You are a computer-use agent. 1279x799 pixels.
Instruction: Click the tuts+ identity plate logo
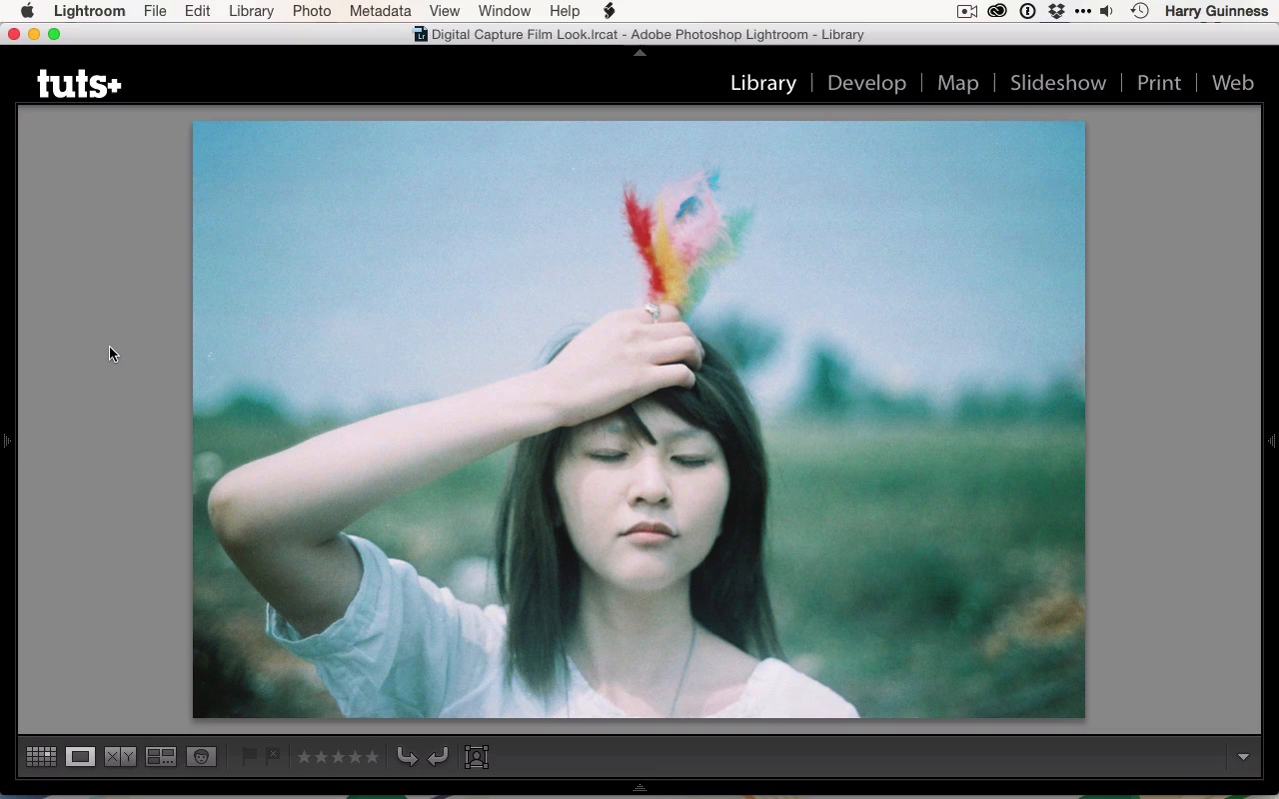[79, 84]
